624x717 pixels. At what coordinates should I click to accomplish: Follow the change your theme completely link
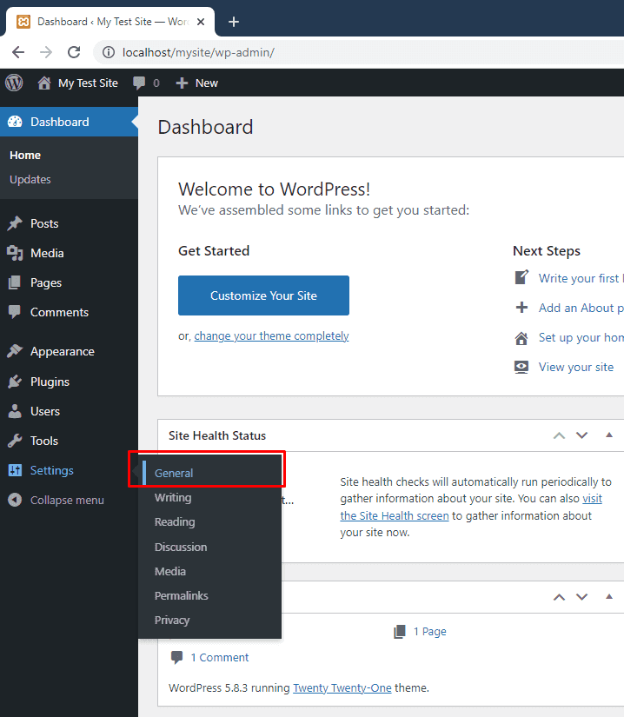click(x=271, y=336)
